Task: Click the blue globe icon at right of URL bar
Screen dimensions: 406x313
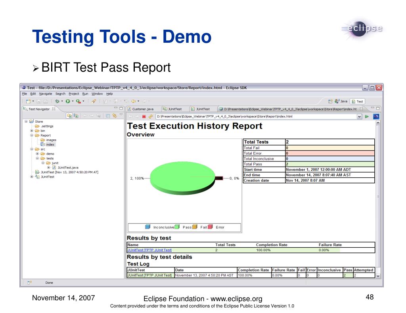Action: [376, 117]
